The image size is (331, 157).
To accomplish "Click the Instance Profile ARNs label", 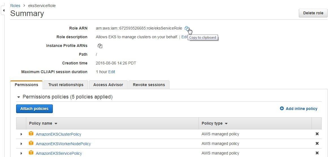I will (67, 46).
